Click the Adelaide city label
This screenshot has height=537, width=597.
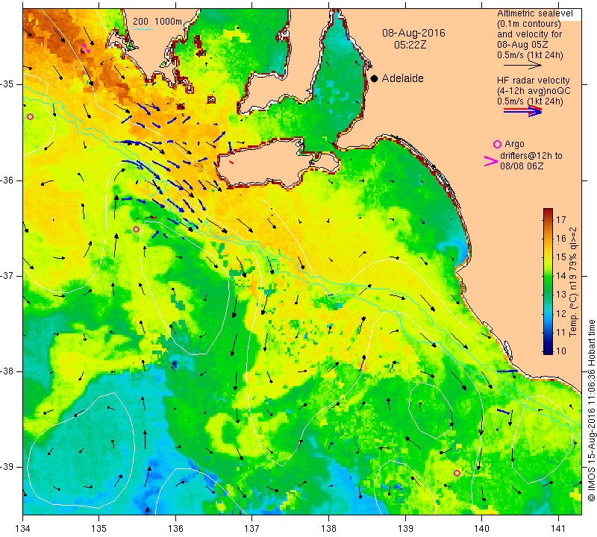(402, 78)
